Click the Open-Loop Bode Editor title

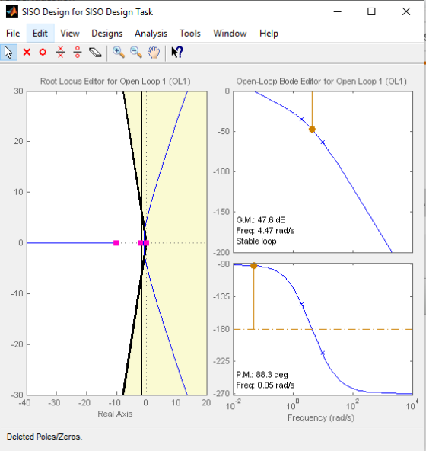pos(322,82)
